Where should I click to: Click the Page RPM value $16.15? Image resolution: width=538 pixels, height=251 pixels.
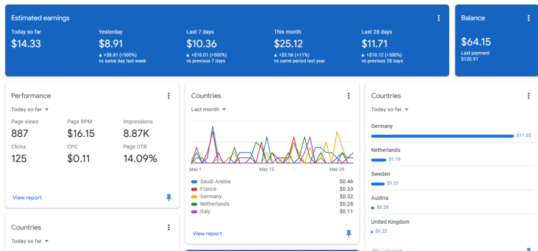click(x=81, y=134)
